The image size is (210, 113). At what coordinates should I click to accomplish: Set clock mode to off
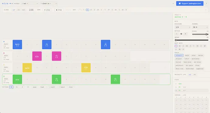[14, 10]
